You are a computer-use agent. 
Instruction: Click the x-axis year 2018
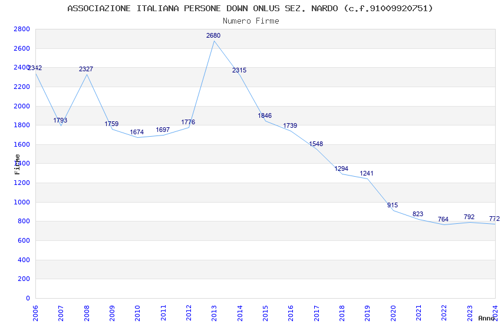[x=342, y=313]
